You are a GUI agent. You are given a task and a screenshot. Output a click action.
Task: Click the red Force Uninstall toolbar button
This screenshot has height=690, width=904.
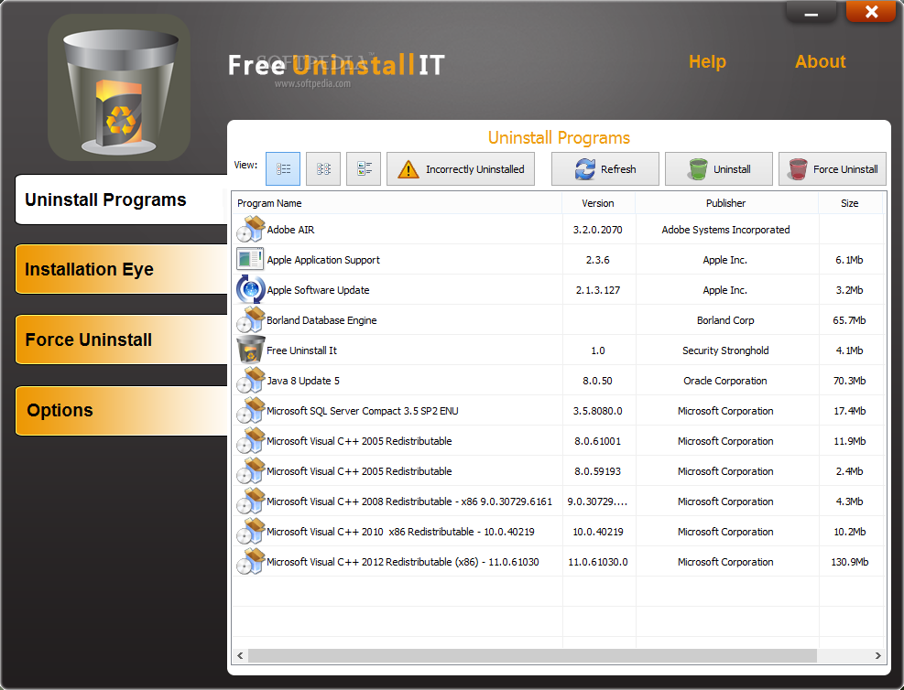pyautogui.click(x=832, y=168)
